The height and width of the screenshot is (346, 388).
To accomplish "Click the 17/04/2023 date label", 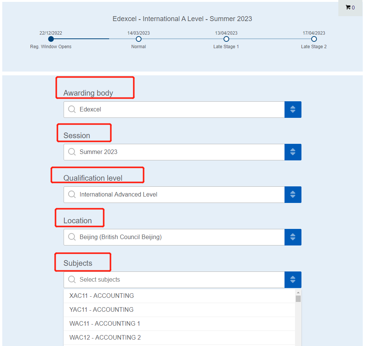I will [314, 33].
